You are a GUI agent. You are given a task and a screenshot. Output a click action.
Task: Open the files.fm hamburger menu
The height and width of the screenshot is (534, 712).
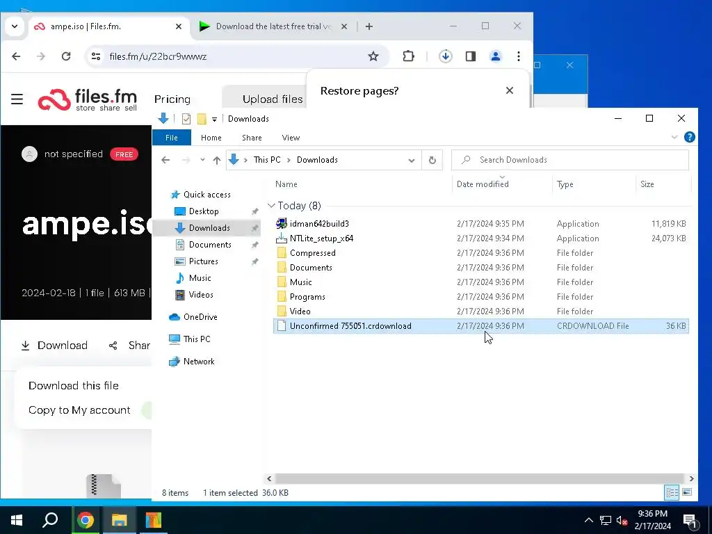click(17, 99)
